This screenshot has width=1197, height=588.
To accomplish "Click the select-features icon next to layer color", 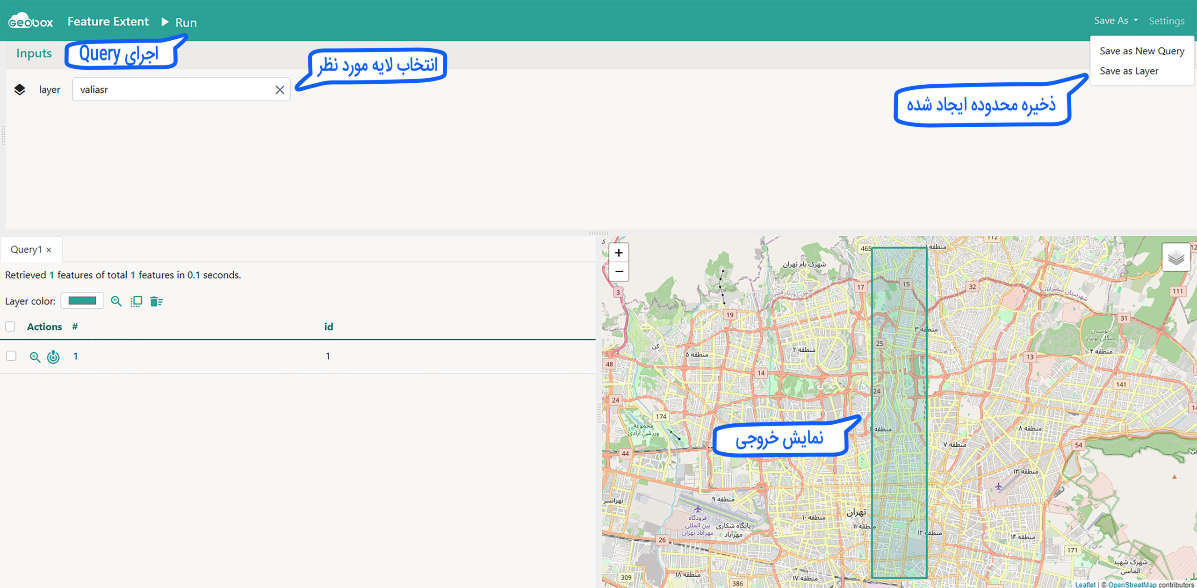I will [x=136, y=301].
